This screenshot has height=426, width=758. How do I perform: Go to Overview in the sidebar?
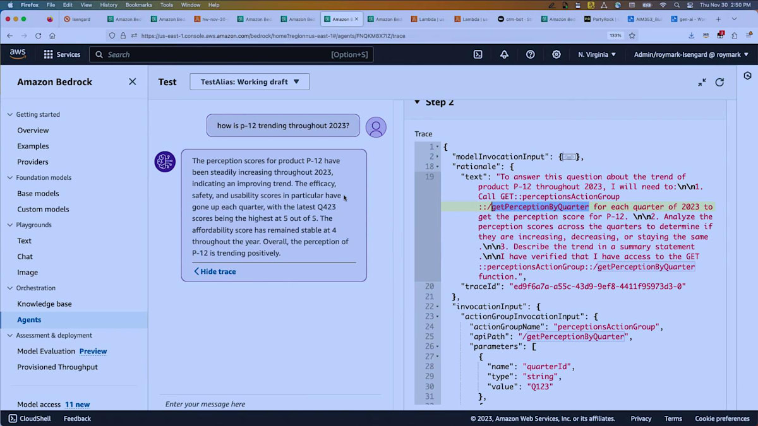[x=33, y=131]
